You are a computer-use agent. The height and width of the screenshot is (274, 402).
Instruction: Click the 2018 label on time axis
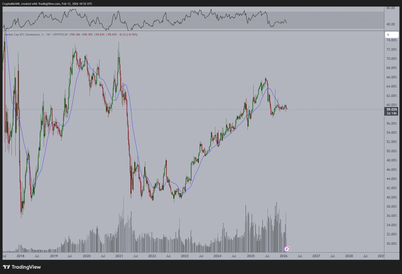click(21, 256)
